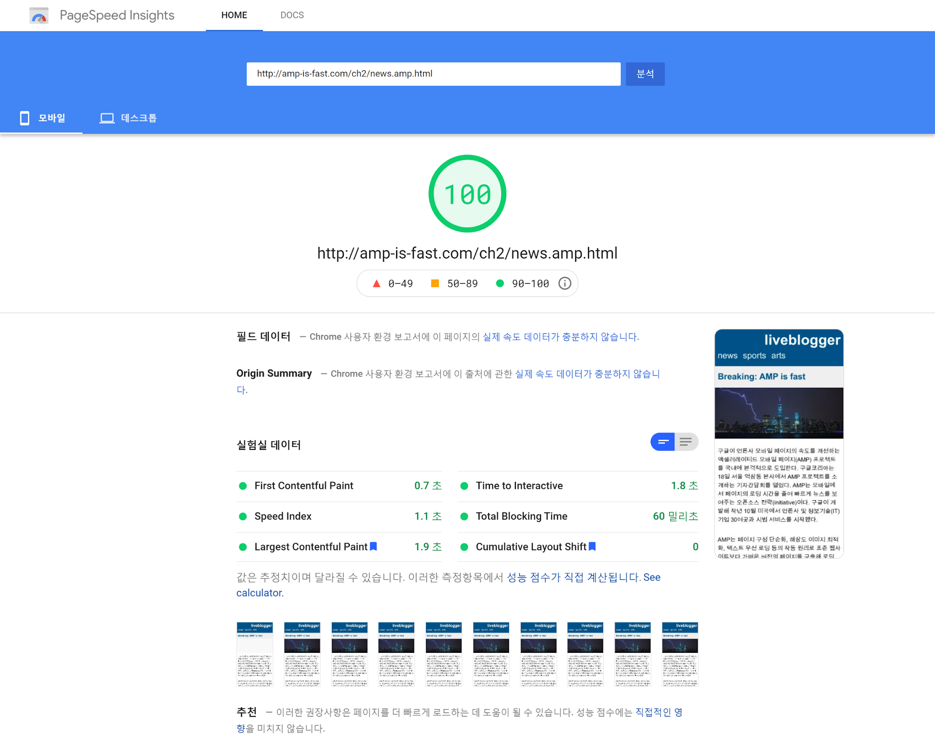Switch to expanded metrics view toggle

[686, 442]
